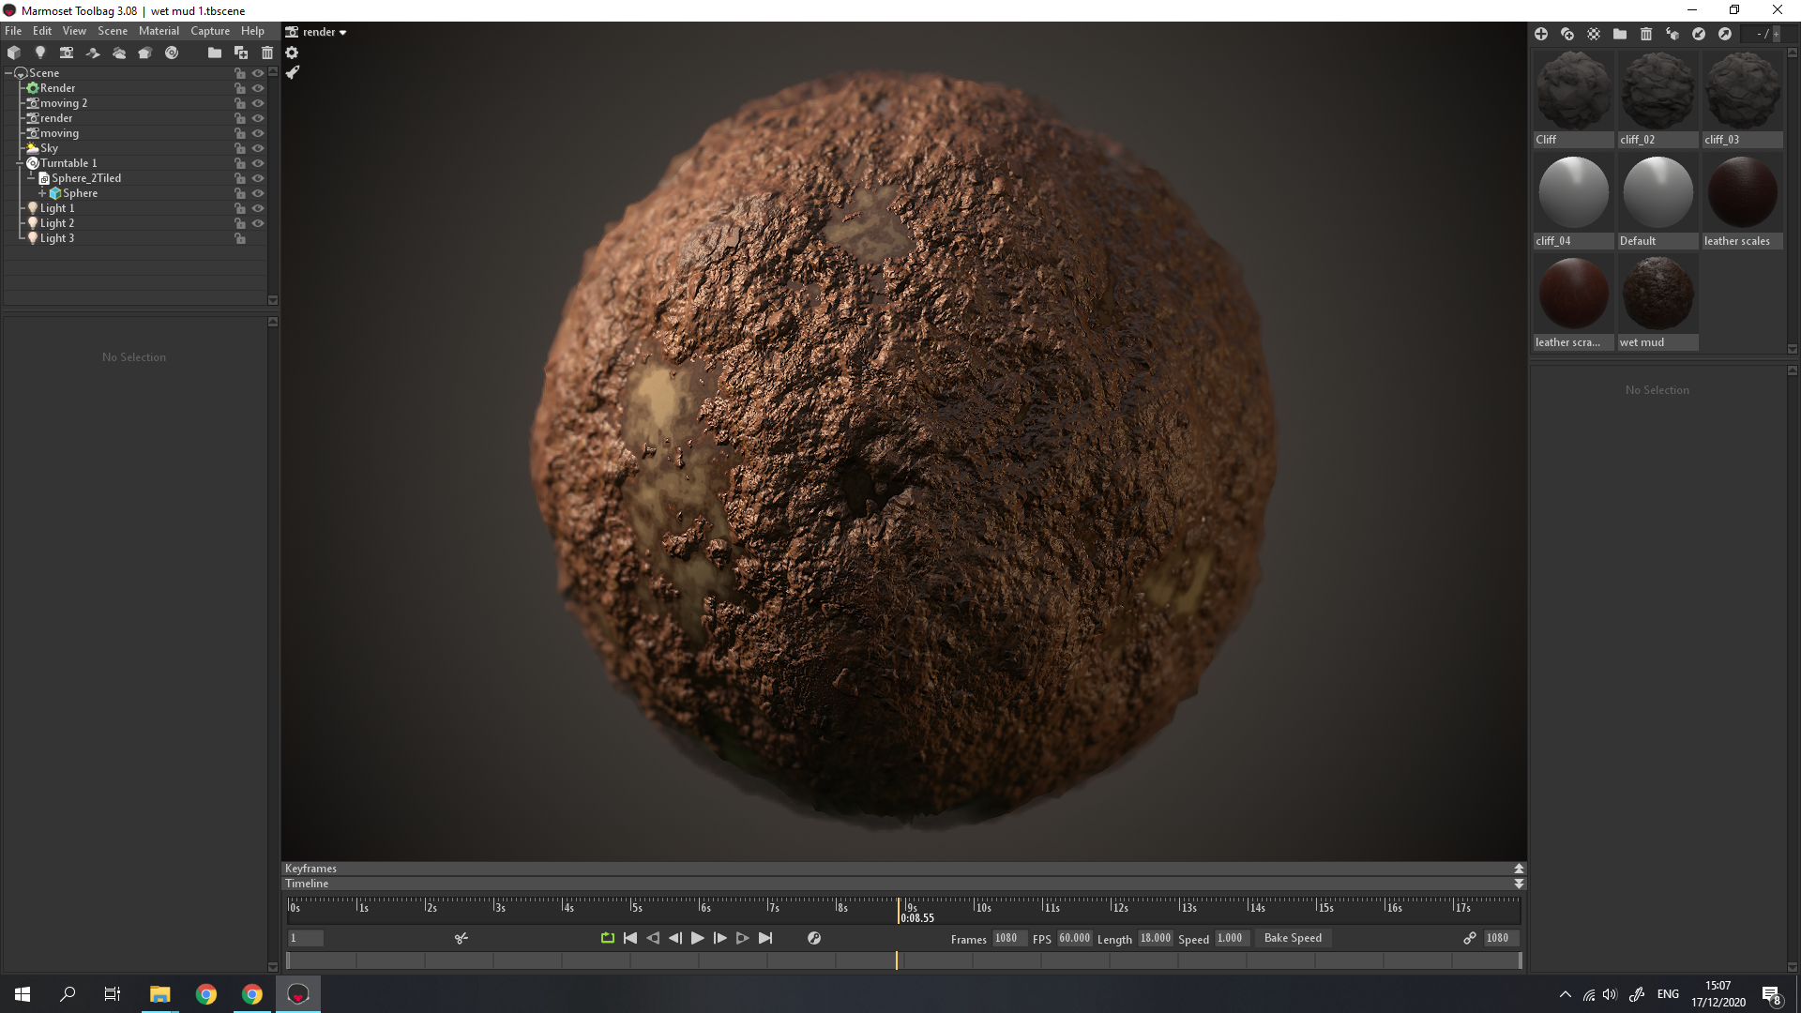The image size is (1801, 1013).
Task: Create new scene folder group
Action: [x=215, y=53]
